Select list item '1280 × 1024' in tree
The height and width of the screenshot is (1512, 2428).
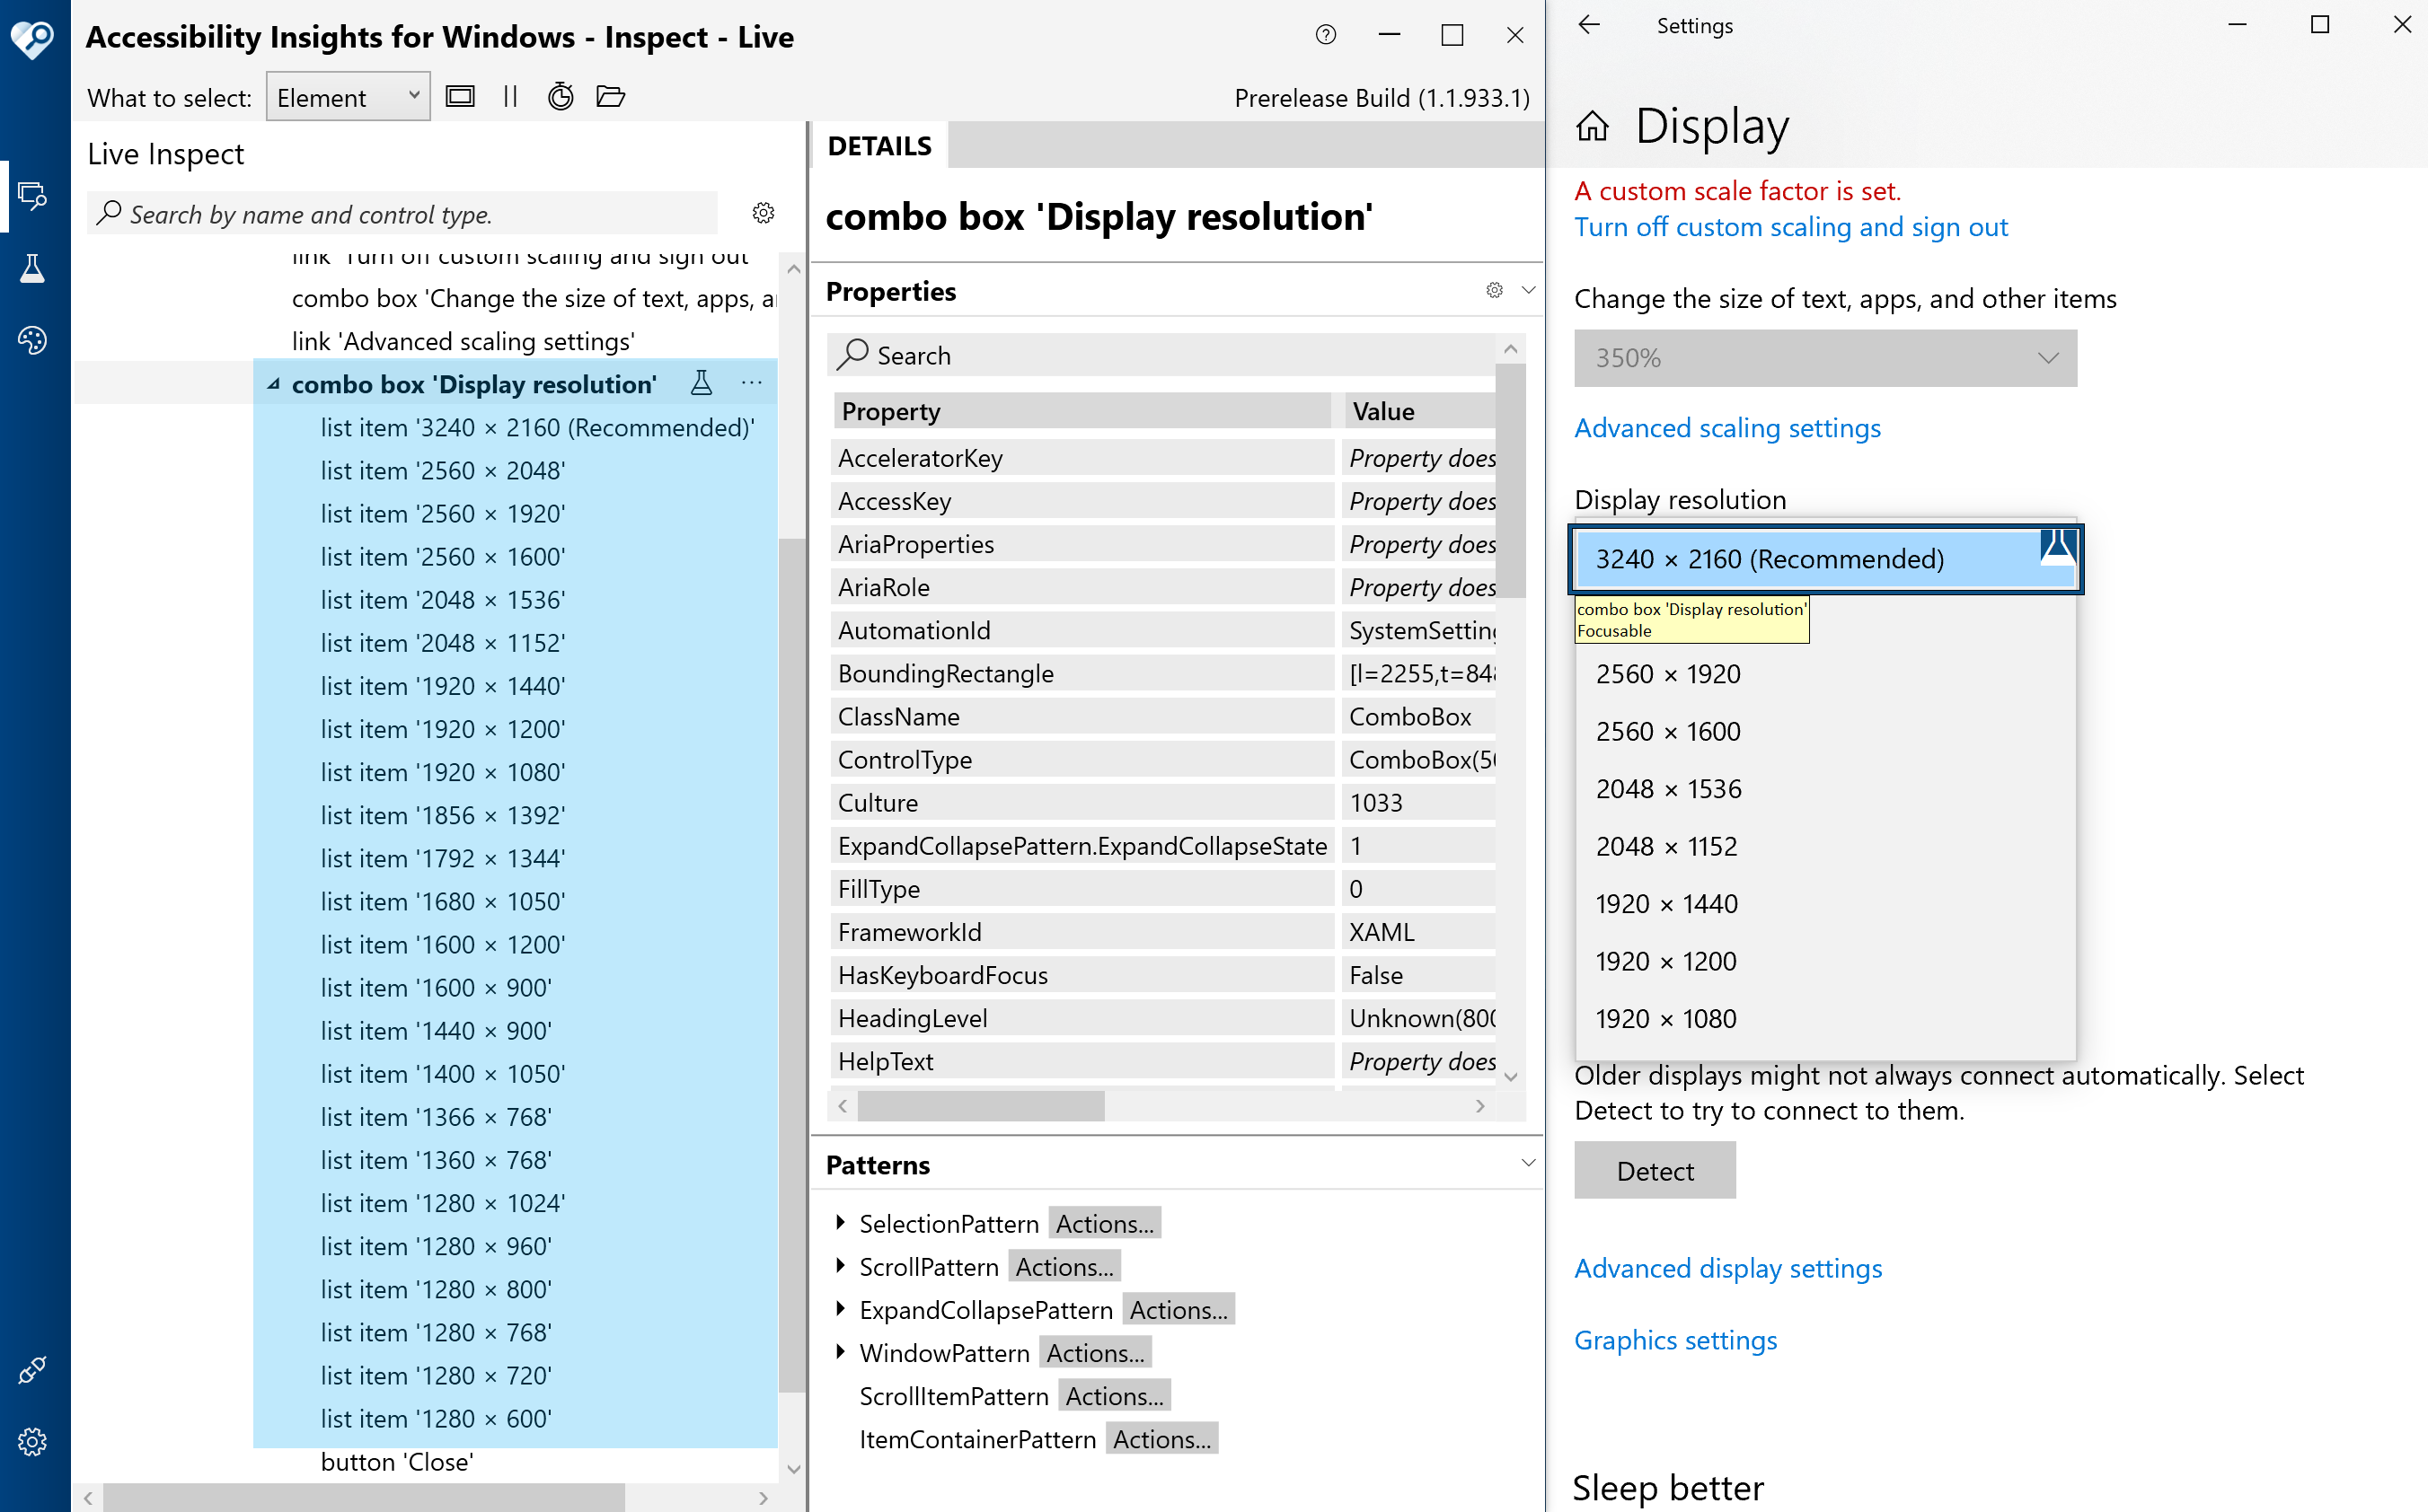coord(443,1202)
